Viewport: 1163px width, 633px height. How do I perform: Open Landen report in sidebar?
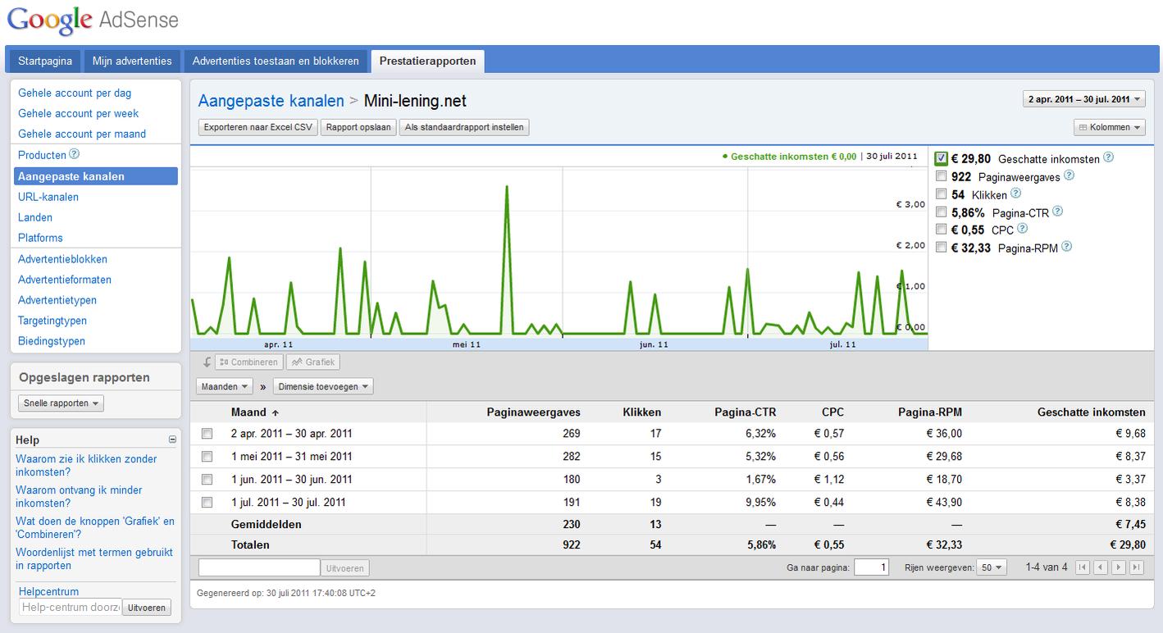coord(35,217)
